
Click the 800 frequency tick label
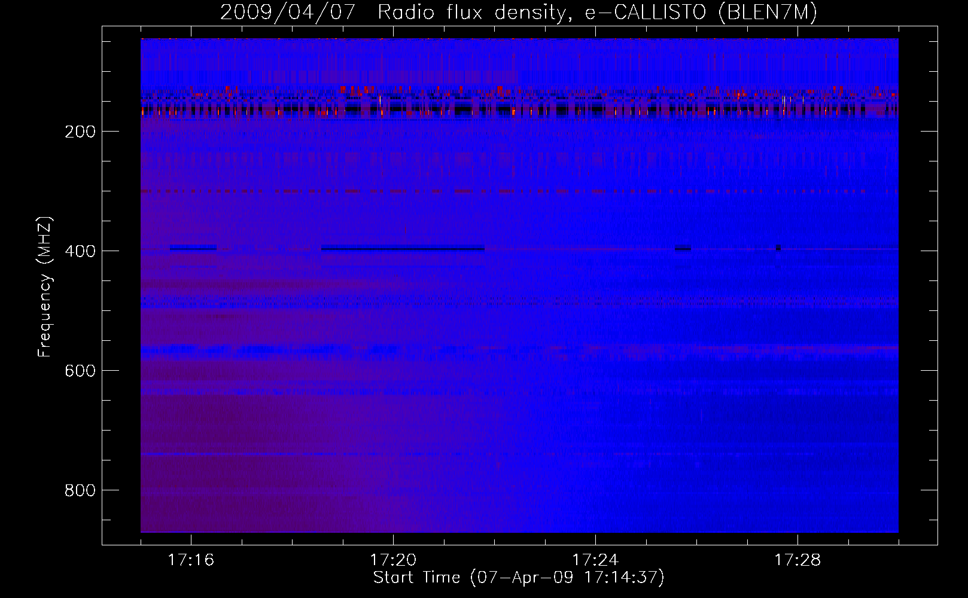click(80, 490)
